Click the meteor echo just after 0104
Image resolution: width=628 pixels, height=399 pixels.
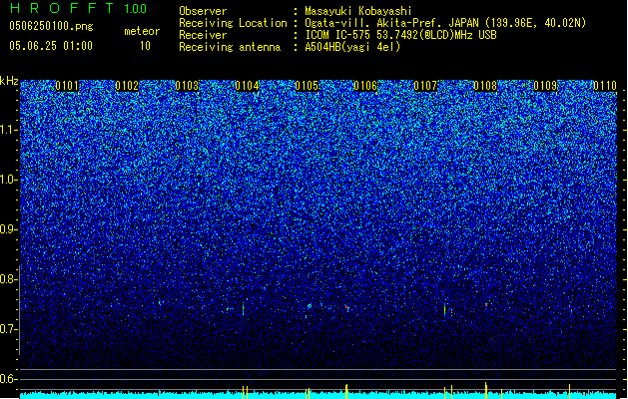point(243,308)
